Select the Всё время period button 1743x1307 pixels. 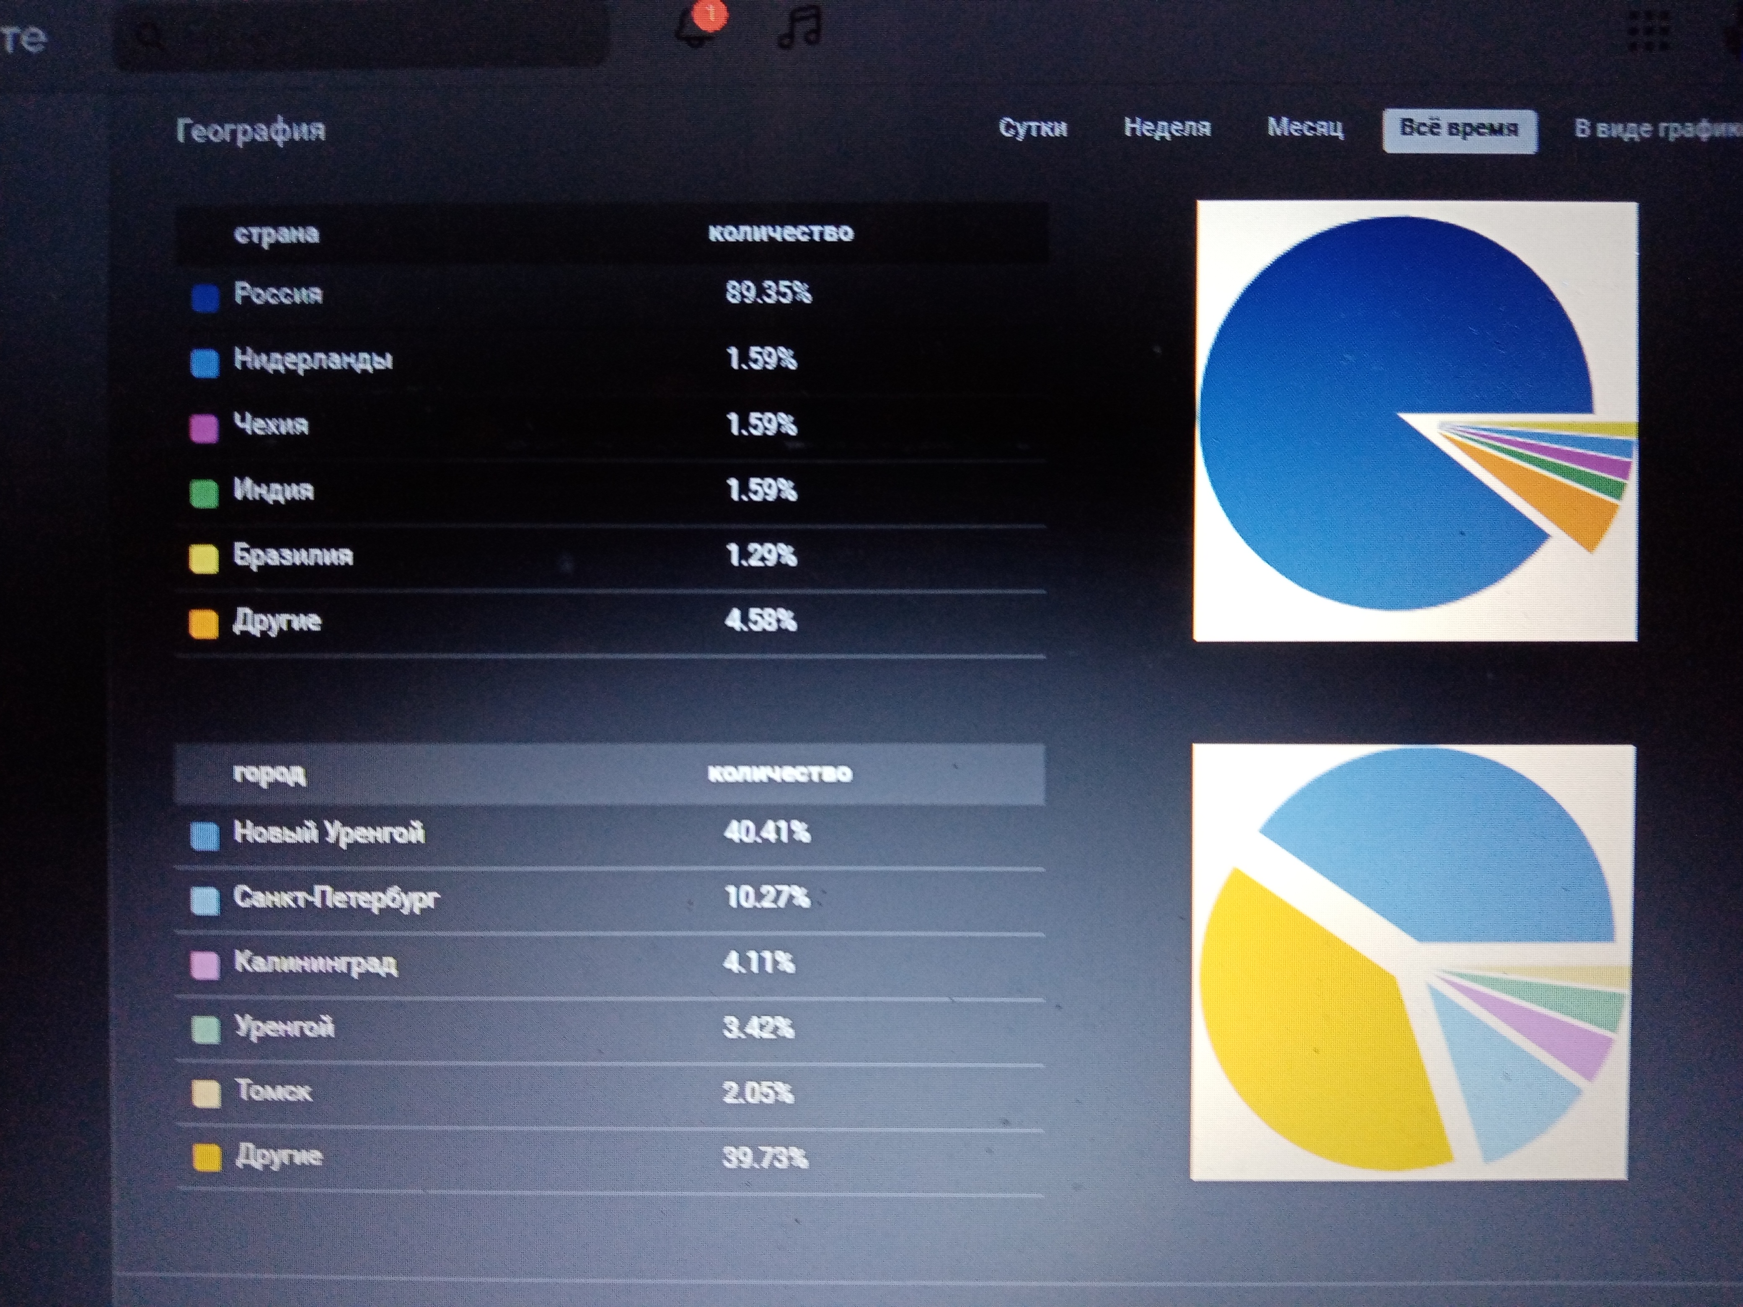[x=1459, y=129]
